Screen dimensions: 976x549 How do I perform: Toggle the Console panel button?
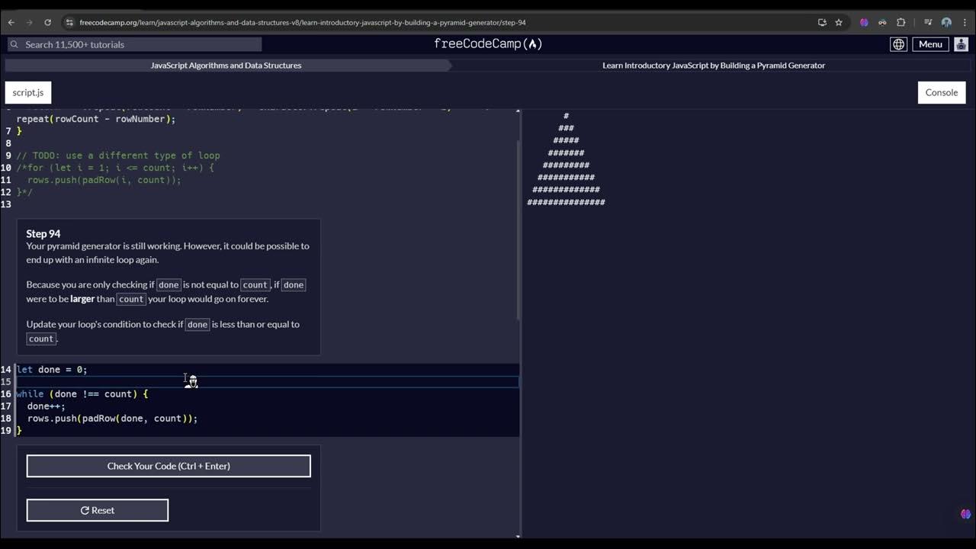[x=941, y=92]
